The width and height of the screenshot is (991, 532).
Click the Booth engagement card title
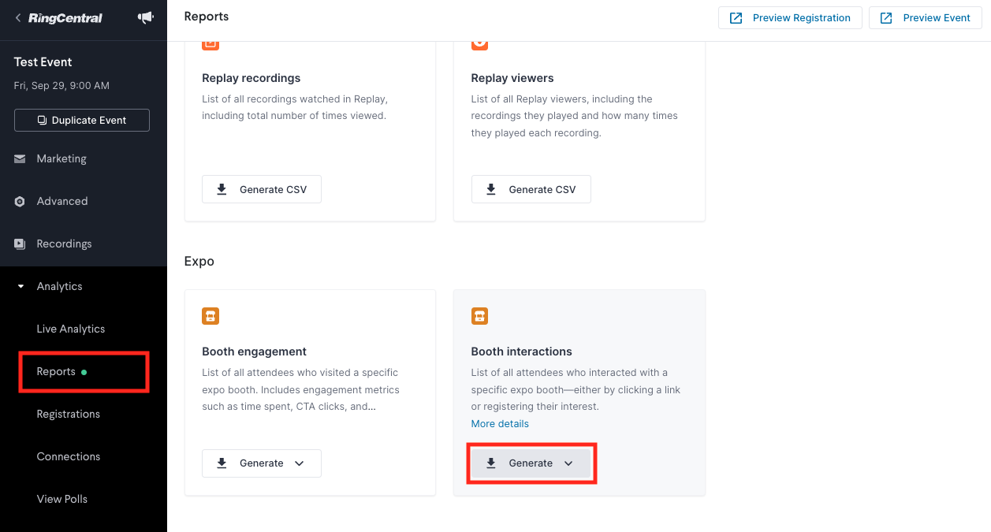coord(254,352)
